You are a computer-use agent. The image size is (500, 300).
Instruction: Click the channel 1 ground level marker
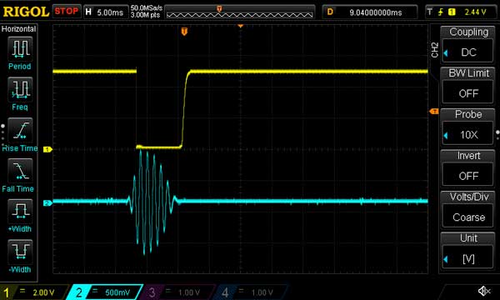coord(47,149)
